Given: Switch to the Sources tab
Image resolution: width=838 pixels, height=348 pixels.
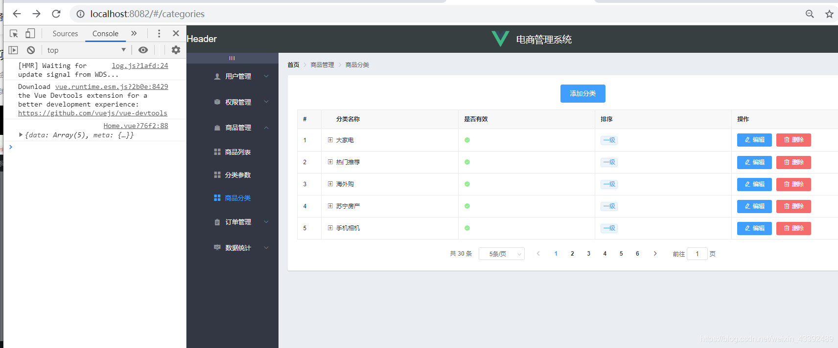Looking at the screenshot, I should (65, 33).
